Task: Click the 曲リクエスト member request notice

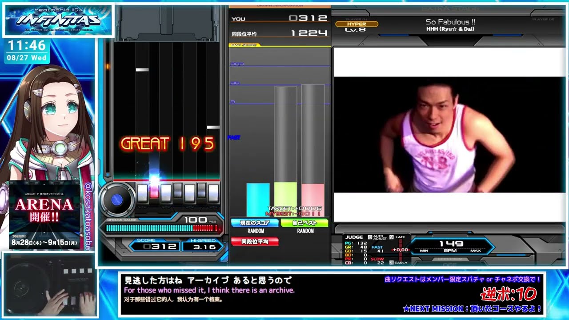Action: point(463,279)
